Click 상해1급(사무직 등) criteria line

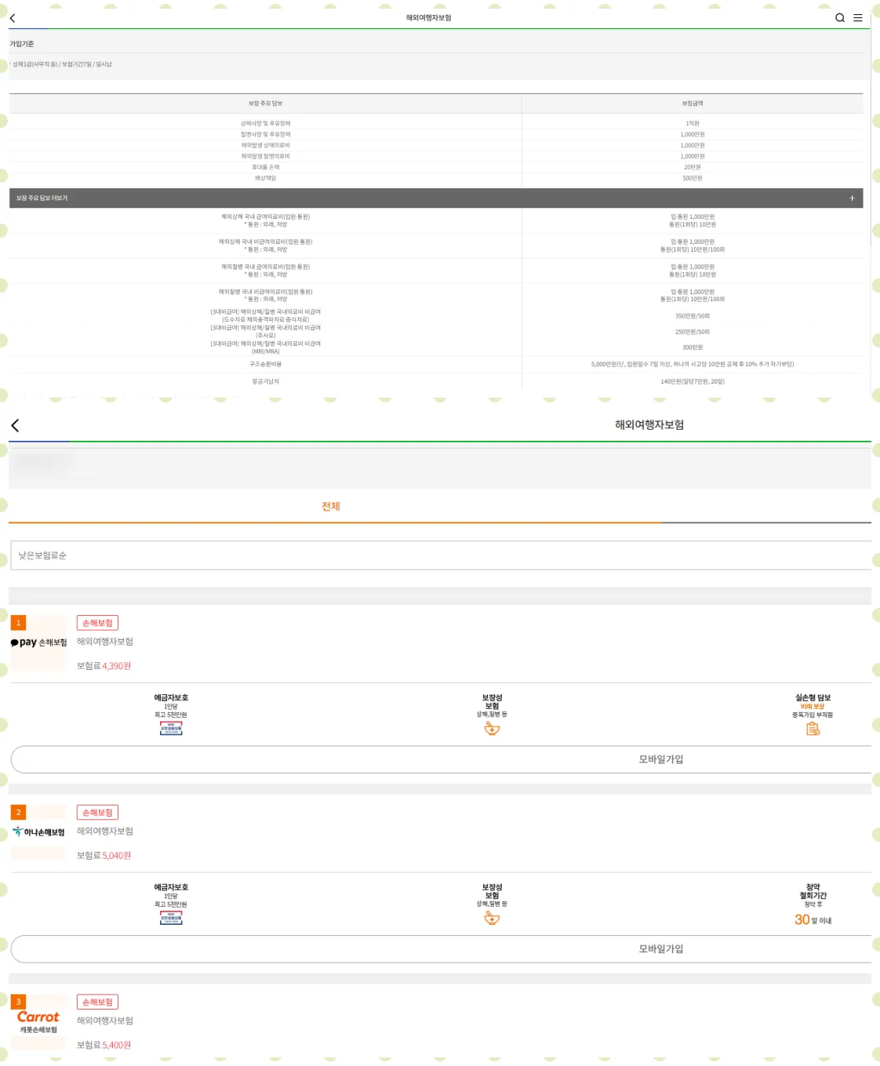click(x=62, y=64)
